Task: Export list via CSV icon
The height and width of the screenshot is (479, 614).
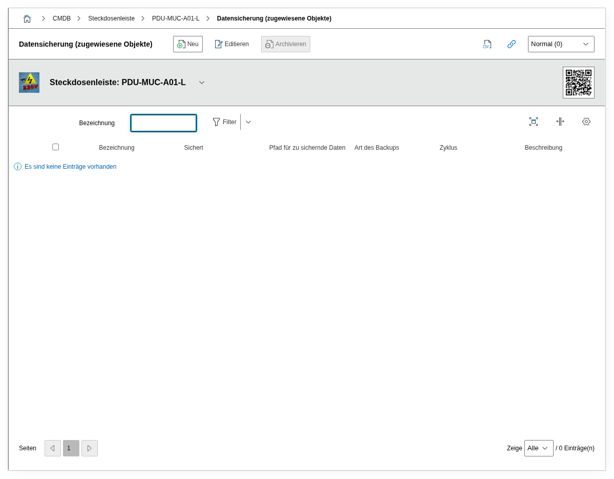Action: (x=486, y=44)
